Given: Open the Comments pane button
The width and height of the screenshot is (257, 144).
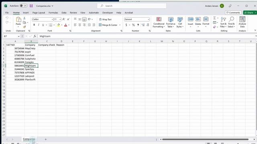Looking at the screenshot, I should (x=233, y=13).
